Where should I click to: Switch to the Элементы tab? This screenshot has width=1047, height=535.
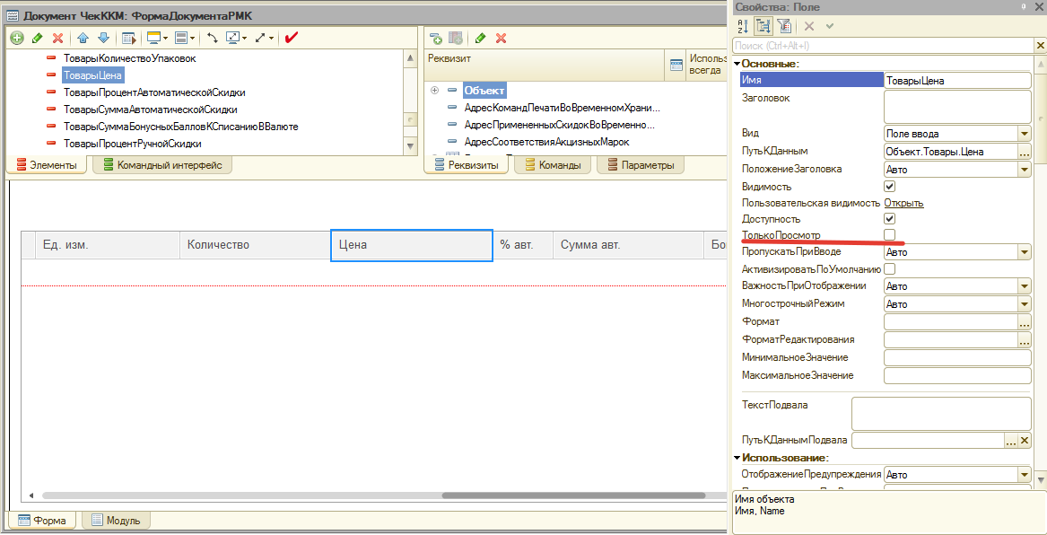[46, 165]
